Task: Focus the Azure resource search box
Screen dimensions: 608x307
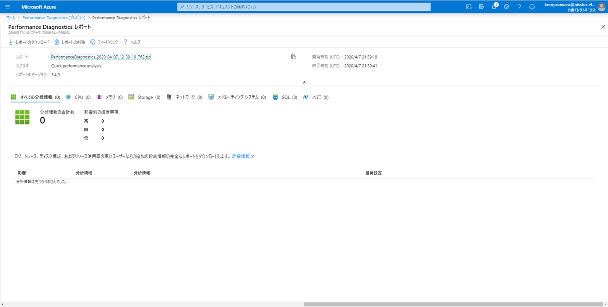Action: [304, 7]
